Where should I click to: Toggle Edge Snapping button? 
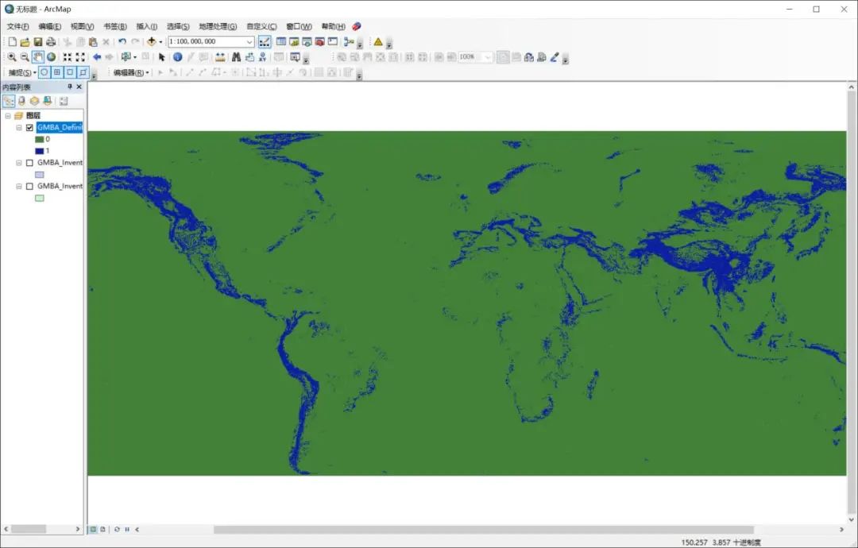coord(83,72)
